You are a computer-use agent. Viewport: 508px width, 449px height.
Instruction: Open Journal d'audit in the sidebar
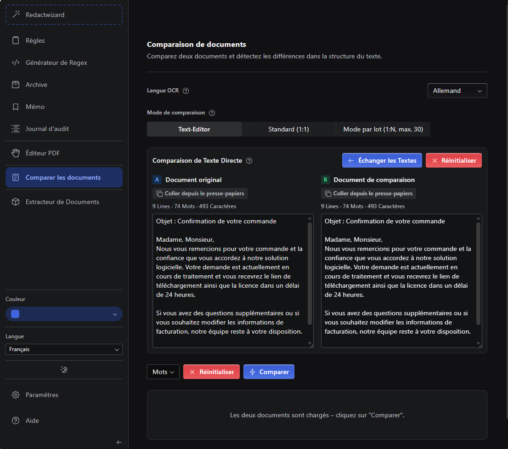pyautogui.click(x=64, y=129)
